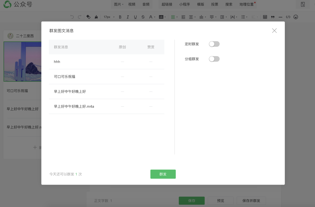Insert a horizontal divider line
Viewport: 315px width, 207px height.
coord(281,17)
